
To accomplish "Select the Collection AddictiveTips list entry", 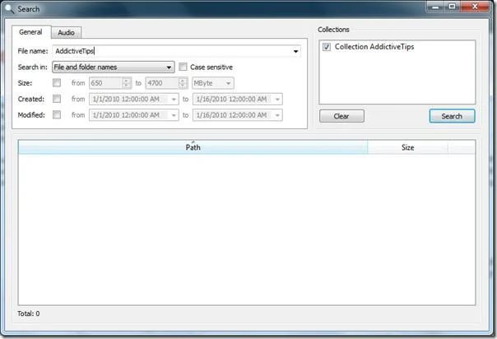I will 374,47.
